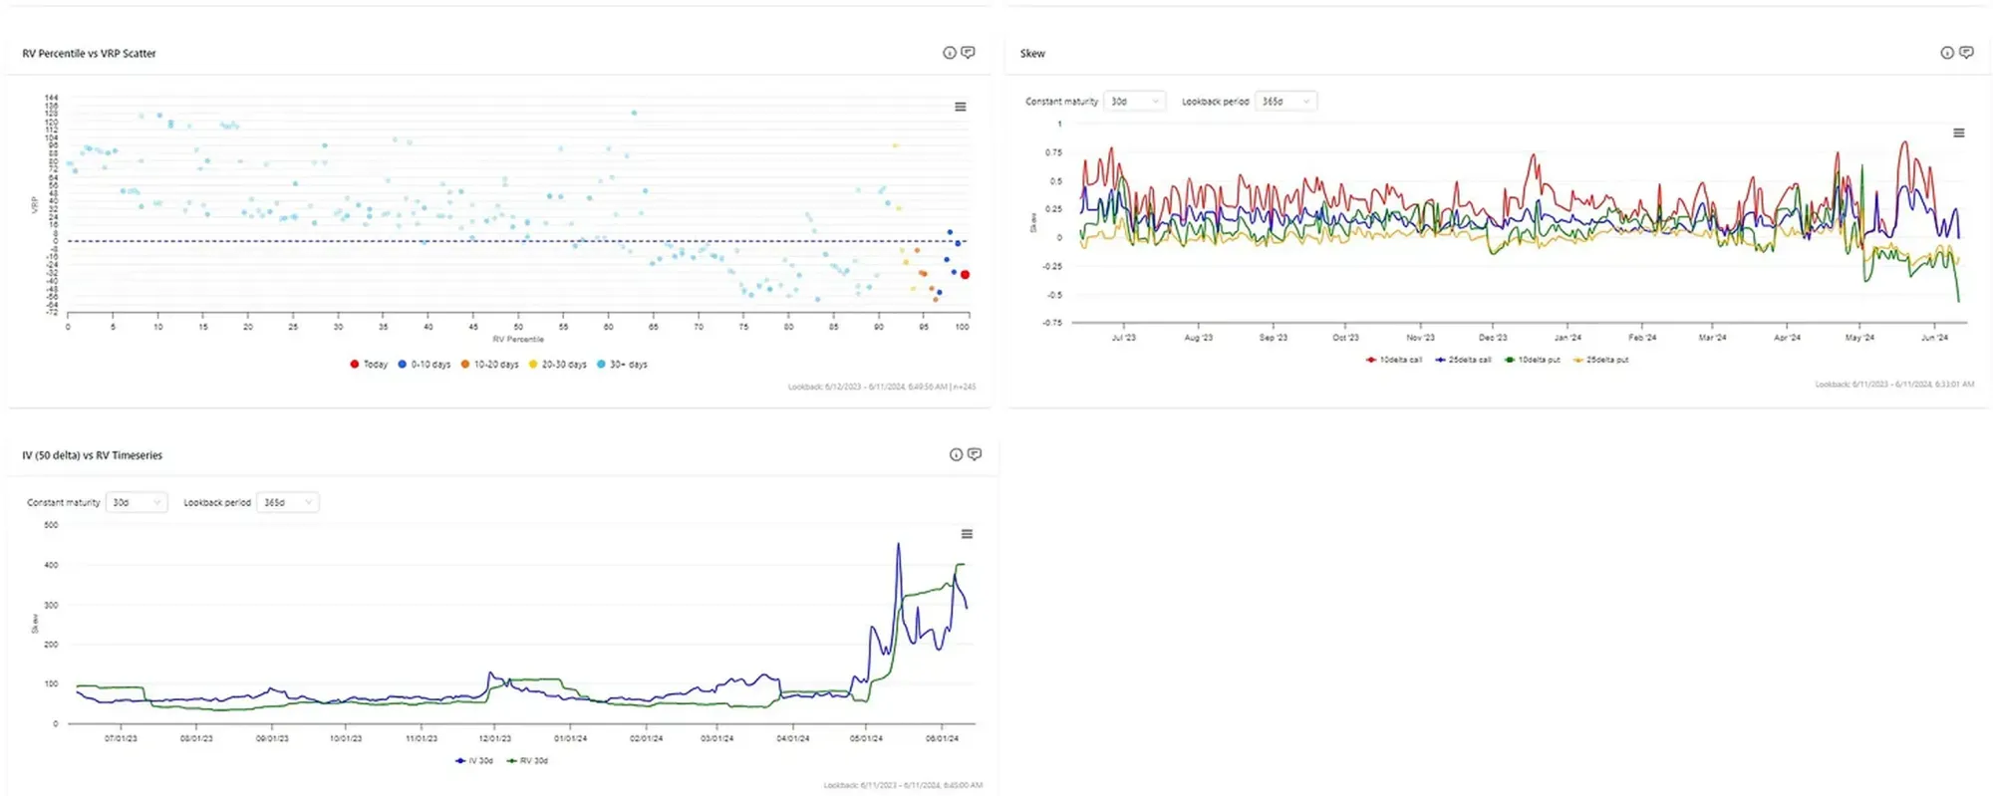Click the 'Skew' panel title
This screenshot has height=796, width=1993.
pos(1032,54)
